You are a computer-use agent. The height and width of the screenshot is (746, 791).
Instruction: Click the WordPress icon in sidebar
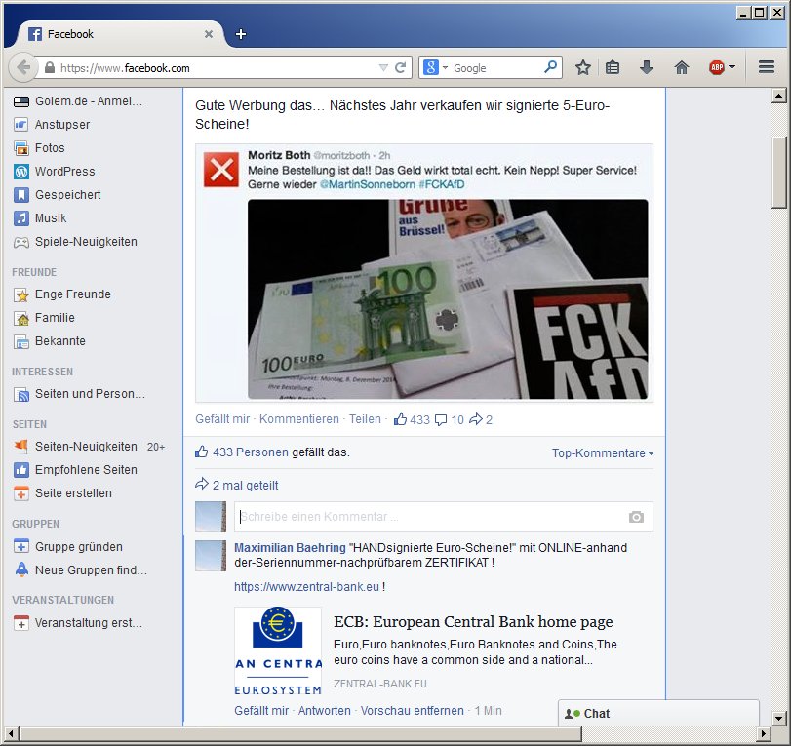[21, 172]
